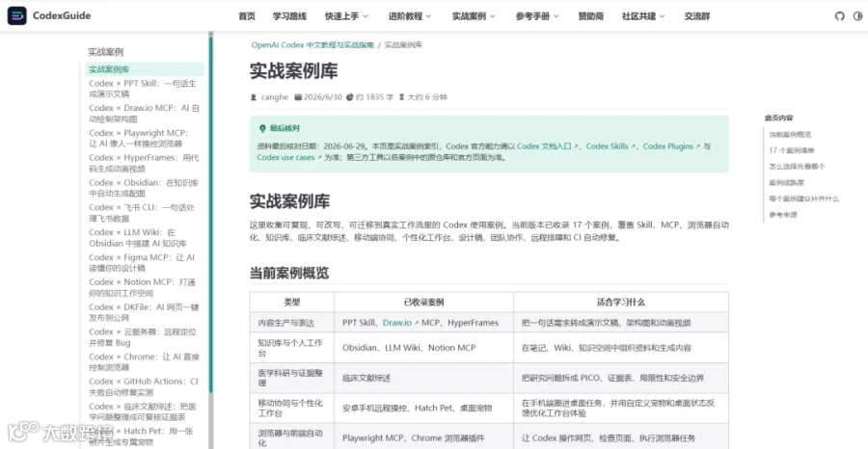Open the GitHub repository icon
This screenshot has width=868, height=449.
tap(840, 16)
